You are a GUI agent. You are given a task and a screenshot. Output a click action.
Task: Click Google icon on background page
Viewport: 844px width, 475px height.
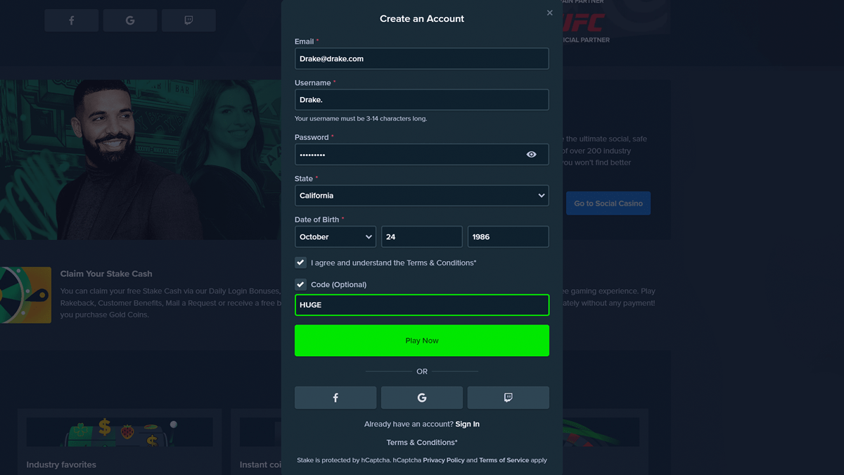pos(130,20)
